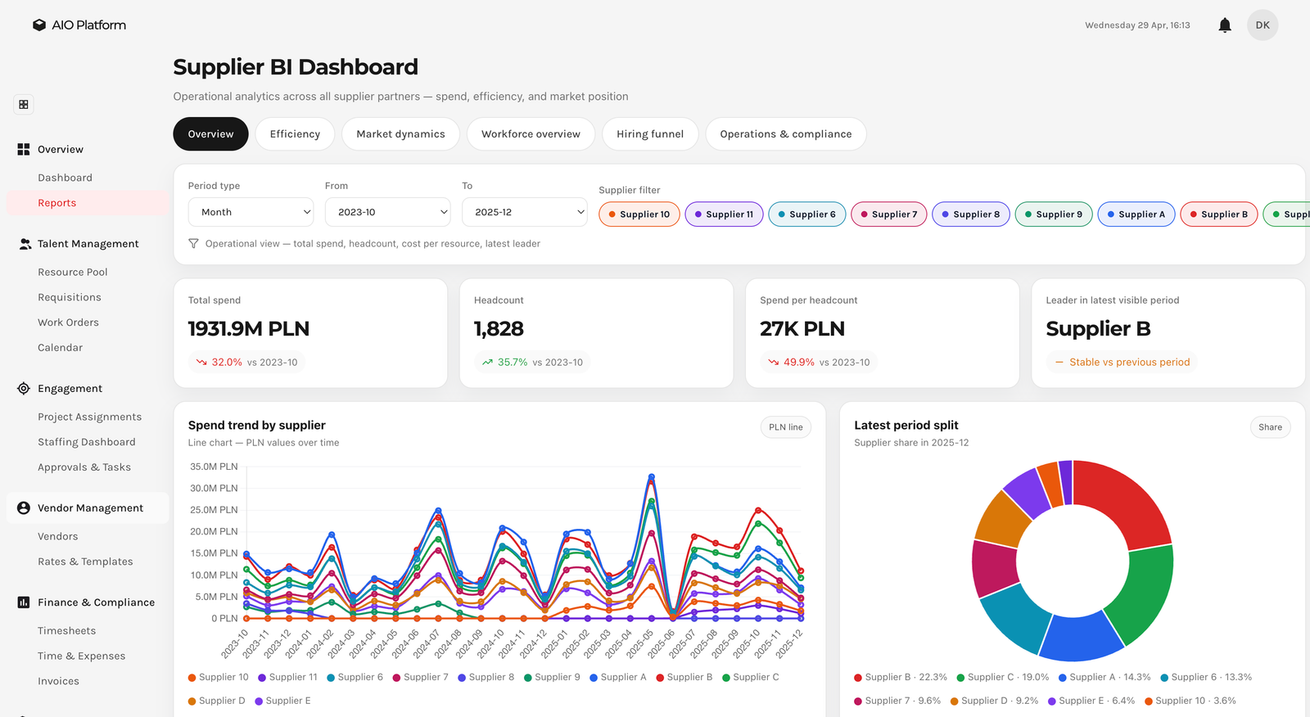Select the Overview tab
The height and width of the screenshot is (717, 1310).
(x=210, y=134)
